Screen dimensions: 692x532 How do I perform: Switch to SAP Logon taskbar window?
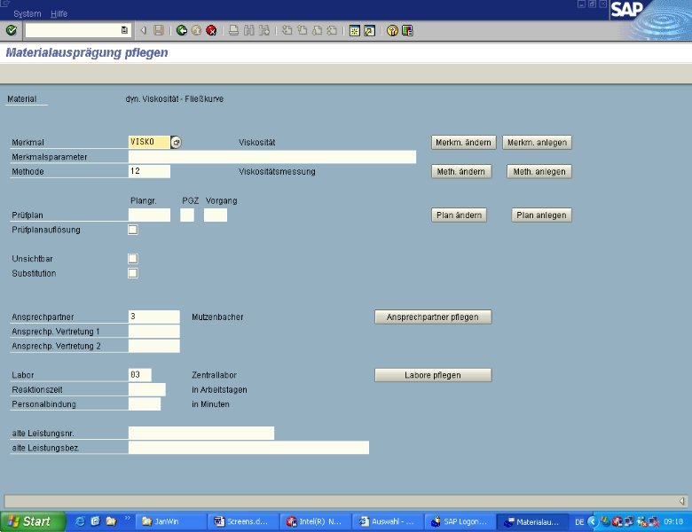pyautogui.click(x=460, y=521)
